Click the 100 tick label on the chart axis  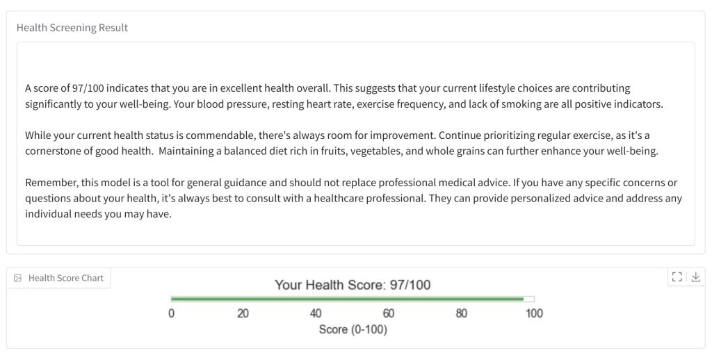pos(534,313)
